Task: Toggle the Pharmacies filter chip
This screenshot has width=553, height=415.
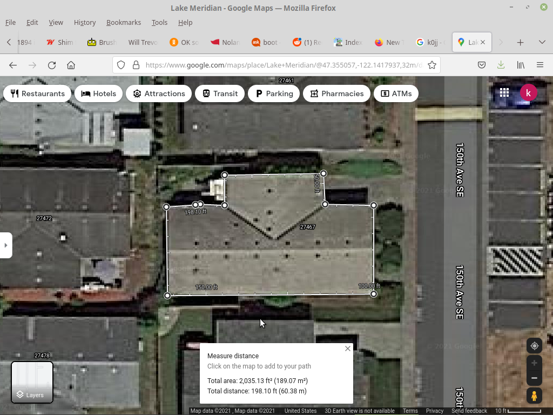Action: pyautogui.click(x=337, y=93)
